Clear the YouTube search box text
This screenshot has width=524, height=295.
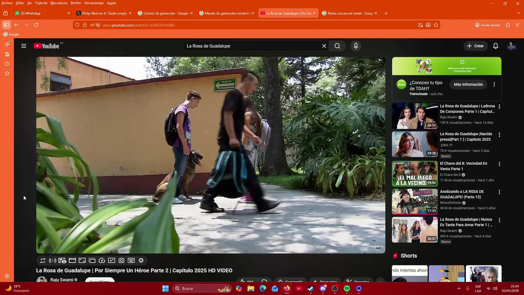pos(324,46)
